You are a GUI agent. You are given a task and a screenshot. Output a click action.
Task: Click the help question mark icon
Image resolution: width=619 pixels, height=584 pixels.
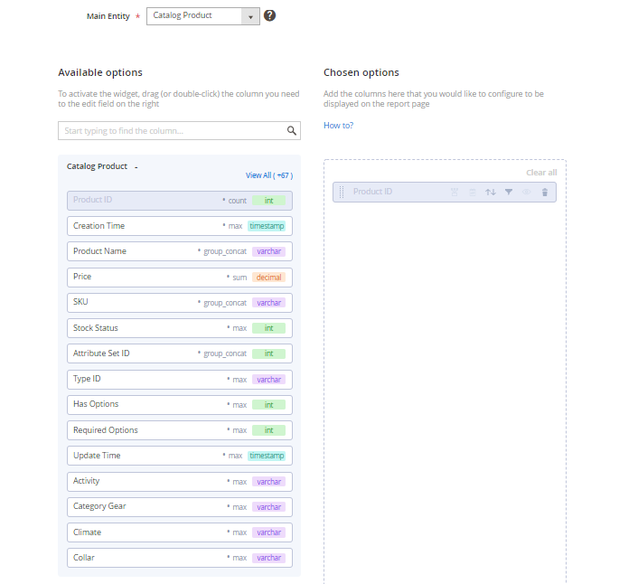[x=269, y=15]
